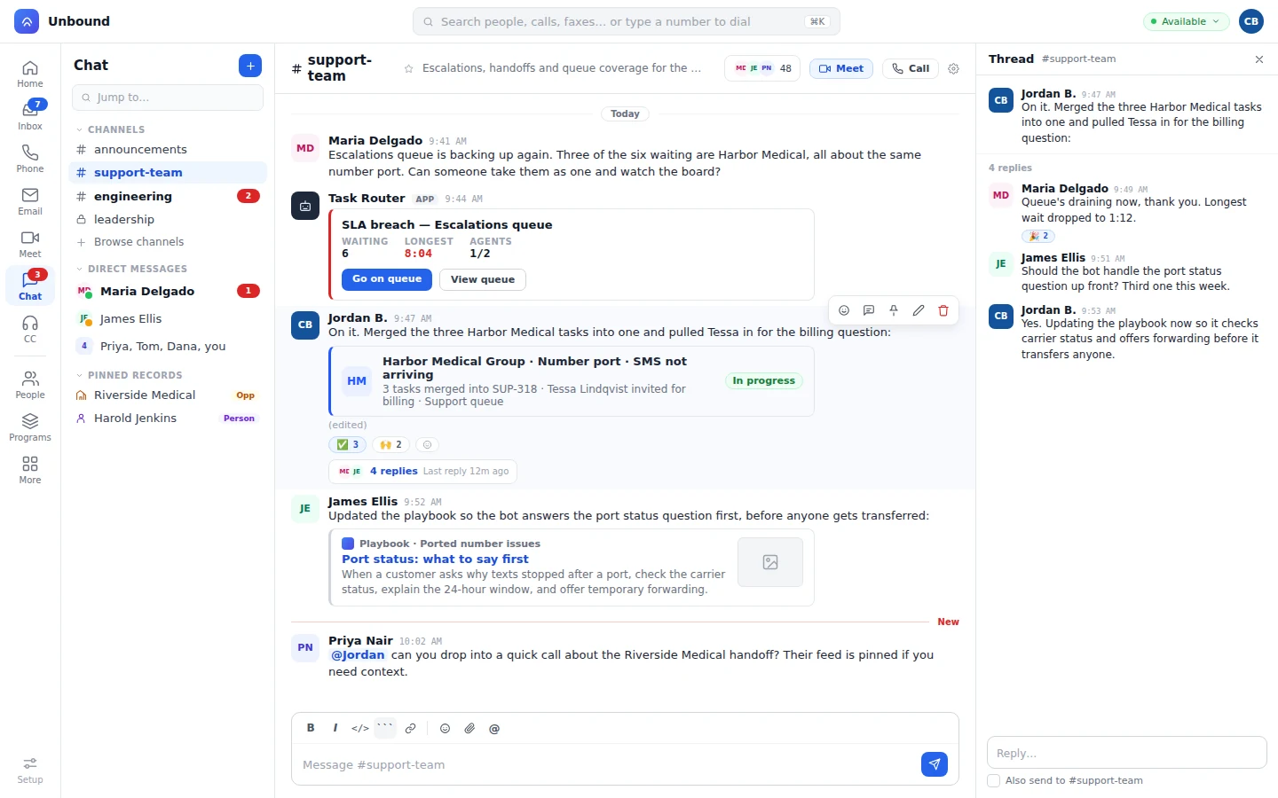Open the CC headset section
The height and width of the screenshot is (798, 1278).
click(x=30, y=329)
